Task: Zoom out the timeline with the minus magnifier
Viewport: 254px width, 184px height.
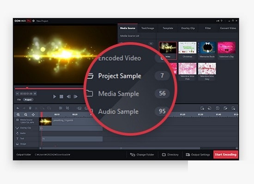Action: pyautogui.click(x=25, y=115)
